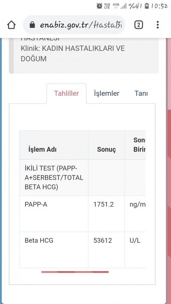Tap the VoLTE status indicator
This screenshot has width=171, height=304.
coord(107,6)
